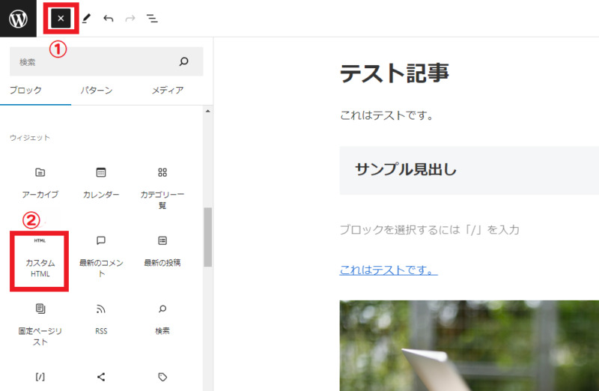Image resolution: width=599 pixels, height=391 pixels.
Task: Insert the カスタム HTML block
Action: (x=40, y=258)
